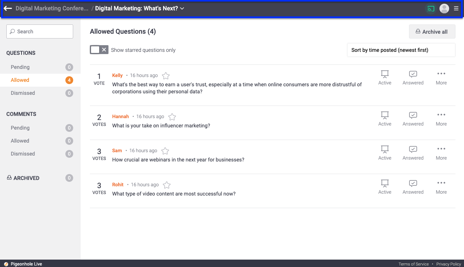
Task: Star Rohit's question about video content
Action: pyautogui.click(x=167, y=185)
